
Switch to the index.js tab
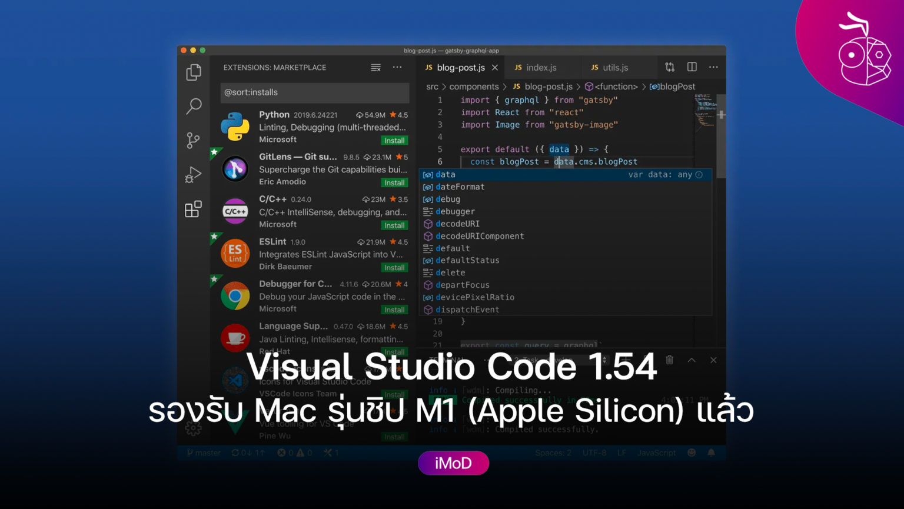(543, 66)
